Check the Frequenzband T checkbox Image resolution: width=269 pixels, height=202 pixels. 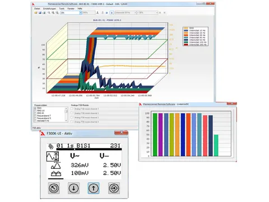(35, 116)
